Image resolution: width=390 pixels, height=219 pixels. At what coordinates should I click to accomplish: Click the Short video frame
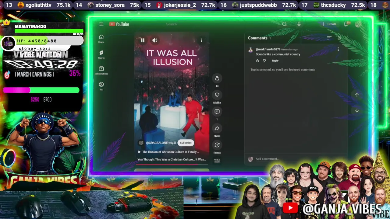172,99
